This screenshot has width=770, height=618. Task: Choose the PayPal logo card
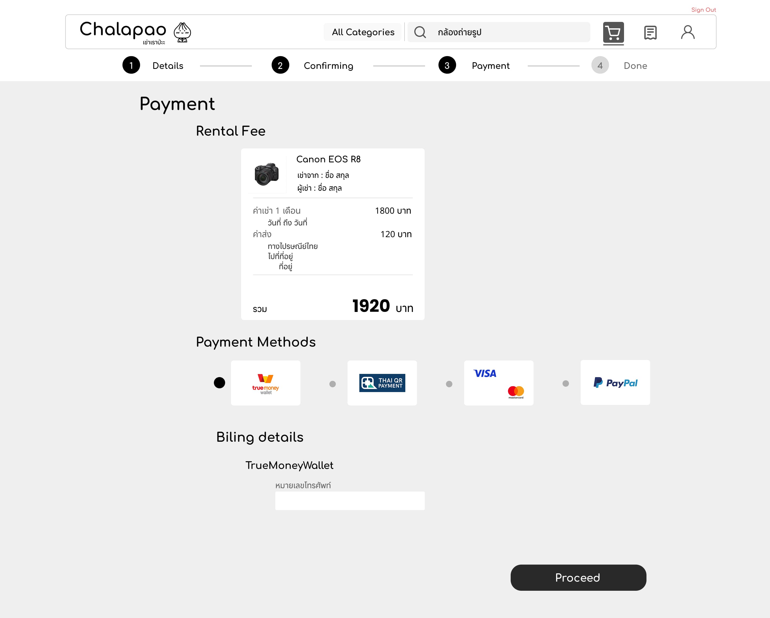[x=615, y=382]
